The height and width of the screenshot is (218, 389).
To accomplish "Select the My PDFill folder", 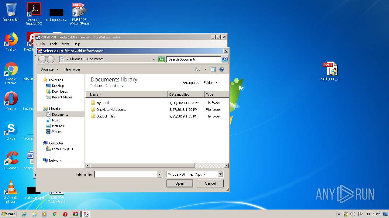I will 103,103.
